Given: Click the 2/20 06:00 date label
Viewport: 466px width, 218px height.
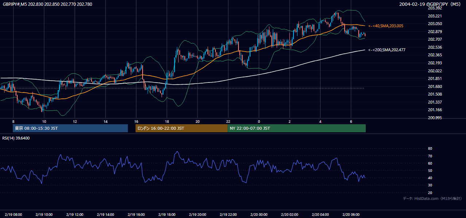Looking at the screenshot, I should pyautogui.click(x=351, y=215).
